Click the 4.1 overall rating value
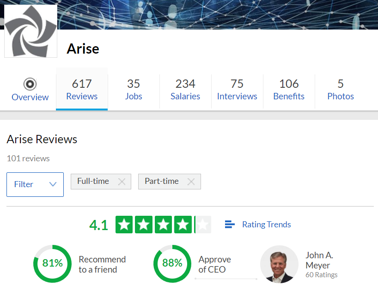378x292 pixels. pos(98,225)
